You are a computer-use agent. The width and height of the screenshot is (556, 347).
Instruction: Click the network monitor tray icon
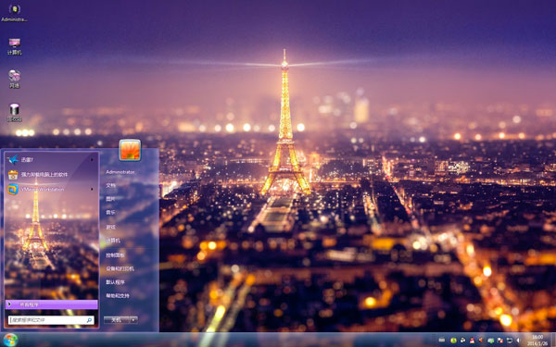pos(510,341)
